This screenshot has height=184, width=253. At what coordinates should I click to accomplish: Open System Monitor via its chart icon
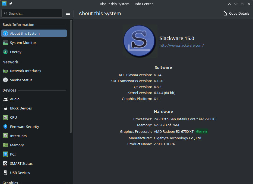(x=5, y=43)
